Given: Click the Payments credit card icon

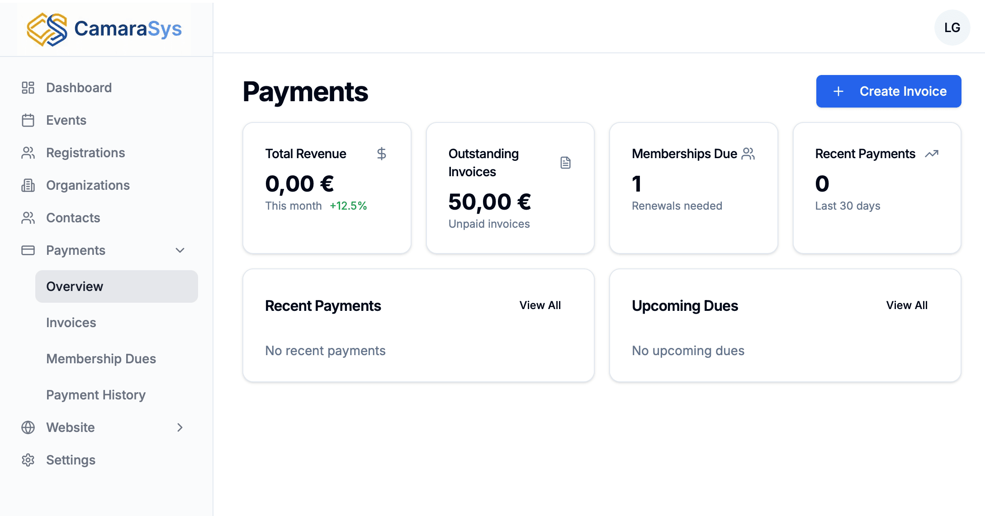Looking at the screenshot, I should (28, 250).
